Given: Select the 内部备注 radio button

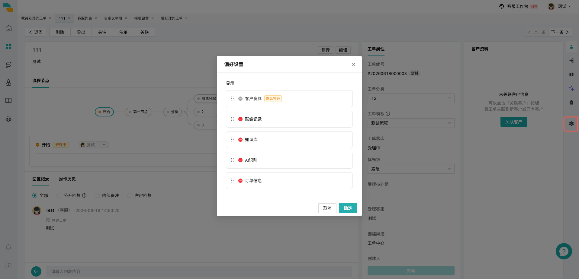Looking at the screenshot, I should [x=97, y=195].
